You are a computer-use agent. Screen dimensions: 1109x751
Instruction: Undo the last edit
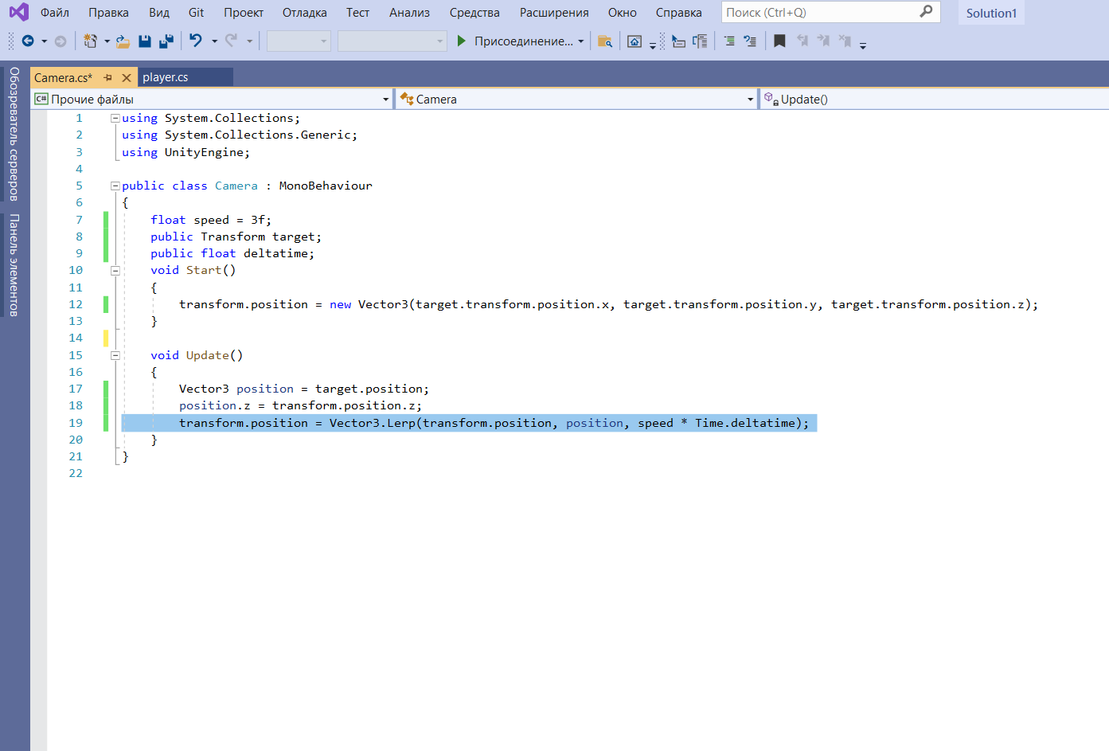(x=196, y=40)
